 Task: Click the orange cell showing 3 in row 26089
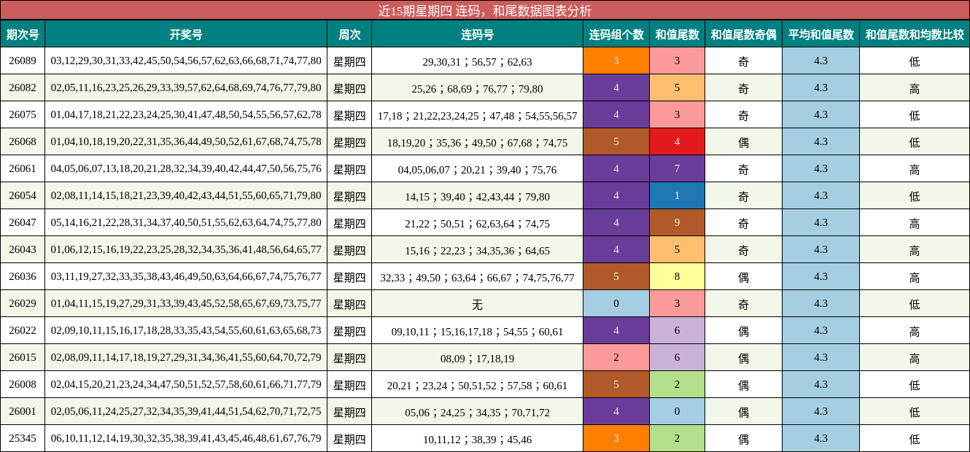tap(615, 61)
